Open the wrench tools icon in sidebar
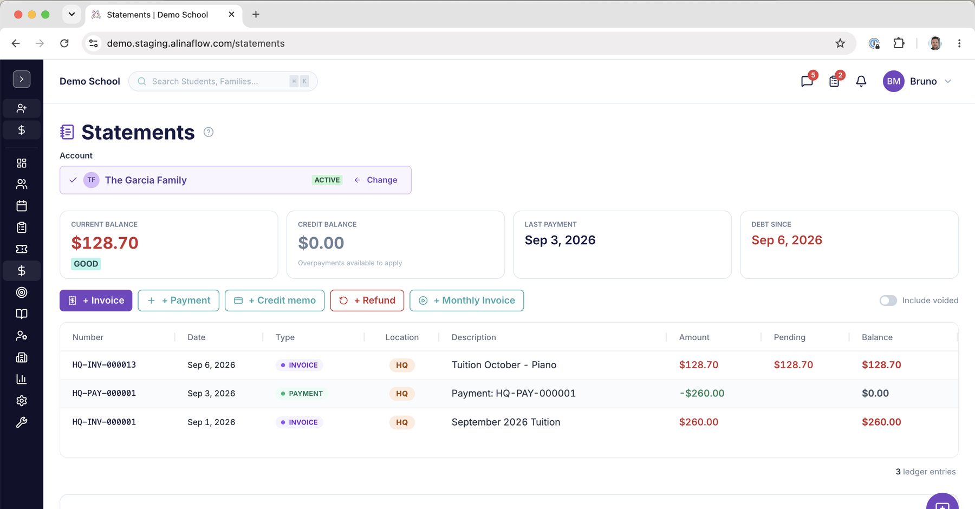975x509 pixels. 22,422
